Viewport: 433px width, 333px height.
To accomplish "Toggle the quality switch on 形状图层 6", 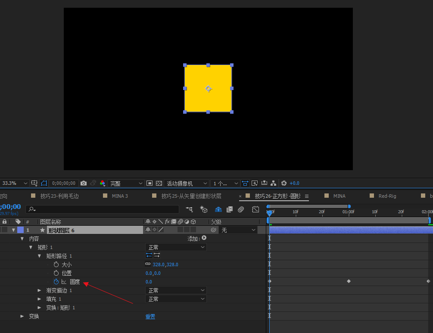I will click(161, 230).
